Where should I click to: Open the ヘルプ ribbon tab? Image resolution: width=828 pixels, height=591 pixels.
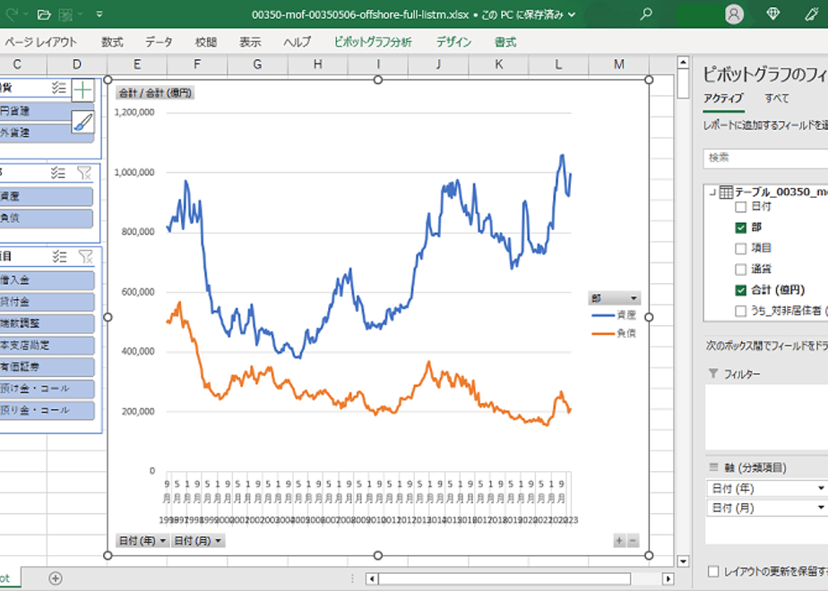pyautogui.click(x=298, y=42)
